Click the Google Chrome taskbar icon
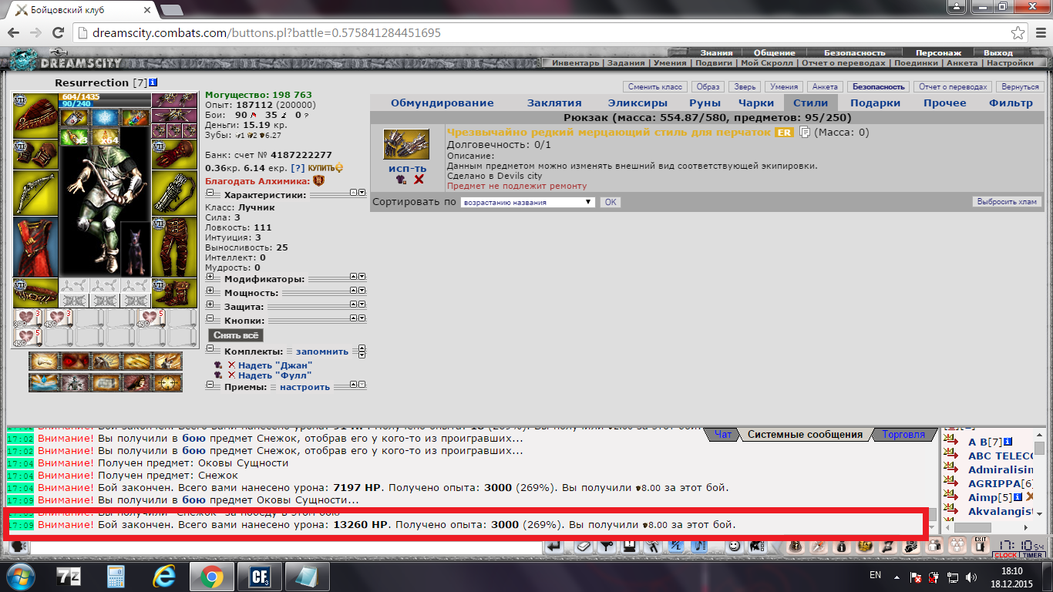This screenshot has height=592, width=1053. [211, 577]
